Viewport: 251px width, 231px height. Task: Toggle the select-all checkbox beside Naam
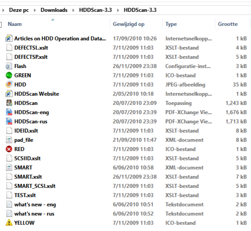0,25
